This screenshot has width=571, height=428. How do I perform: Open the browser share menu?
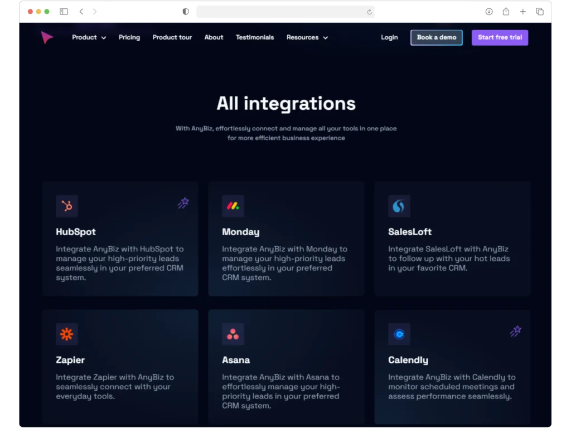coord(506,11)
